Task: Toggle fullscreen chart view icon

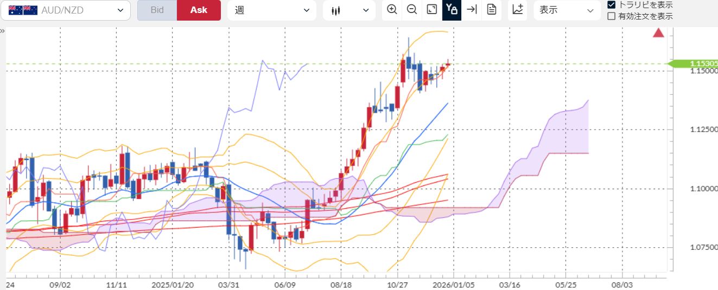Action: 432,10
